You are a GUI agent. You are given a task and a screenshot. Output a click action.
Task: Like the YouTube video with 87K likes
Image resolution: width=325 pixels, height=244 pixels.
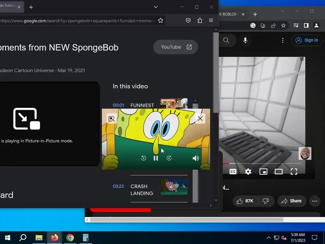[245, 201]
